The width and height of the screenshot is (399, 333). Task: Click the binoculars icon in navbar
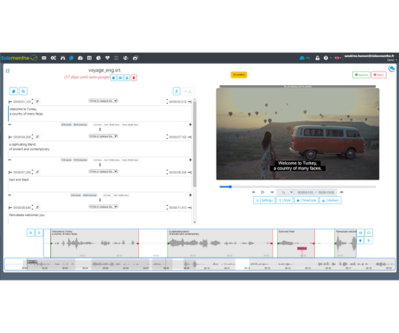coord(63,58)
